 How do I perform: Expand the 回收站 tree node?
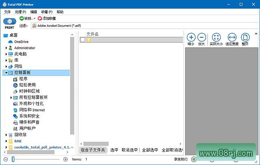coord(6,135)
